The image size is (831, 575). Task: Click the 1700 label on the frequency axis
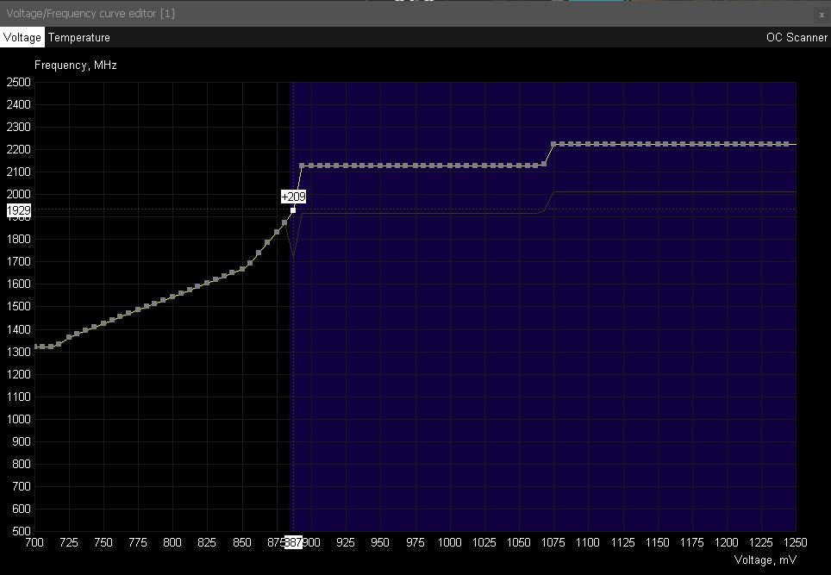pos(19,261)
